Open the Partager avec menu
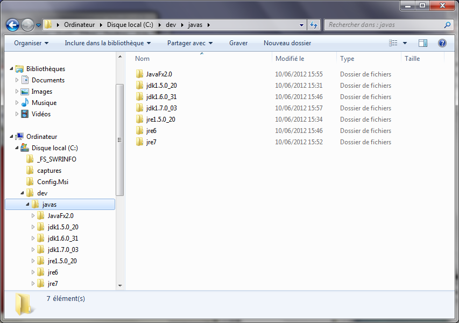459x323 pixels. point(190,43)
